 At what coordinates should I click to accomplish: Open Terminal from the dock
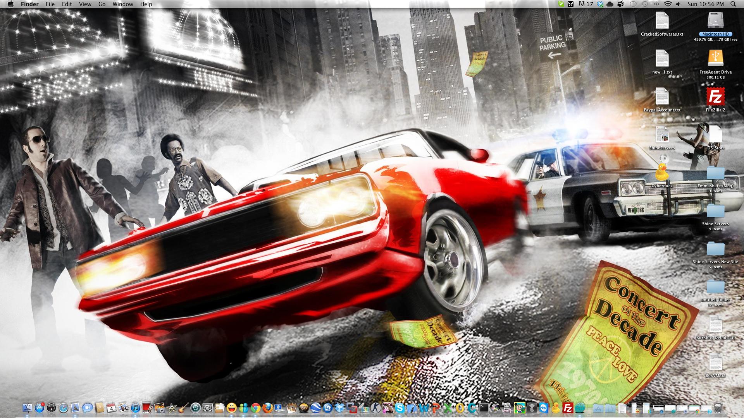click(x=484, y=408)
